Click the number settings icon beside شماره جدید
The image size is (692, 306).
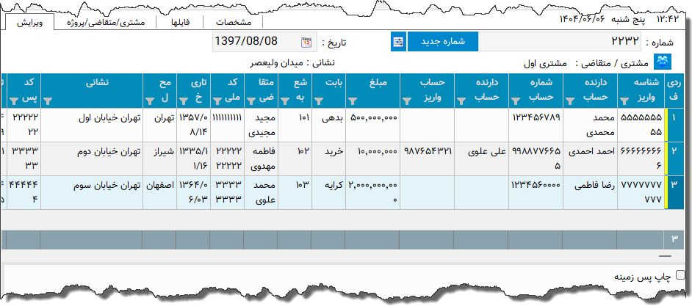point(398,42)
